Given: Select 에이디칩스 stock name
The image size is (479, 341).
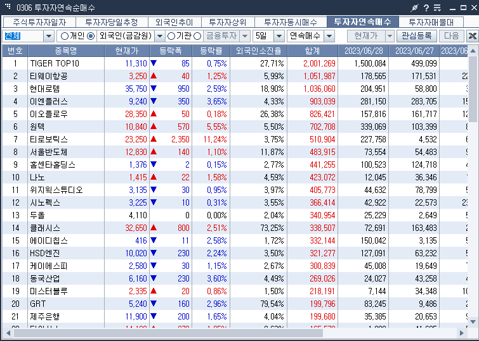Looking at the screenshot, I should (49, 241).
